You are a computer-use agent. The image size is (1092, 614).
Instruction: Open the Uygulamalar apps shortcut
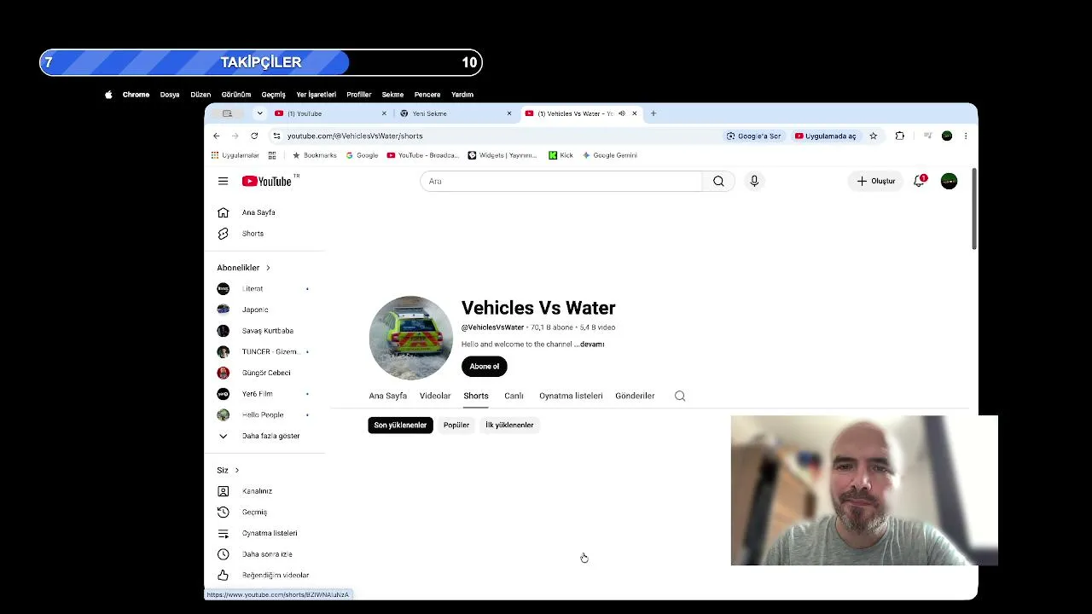(235, 155)
